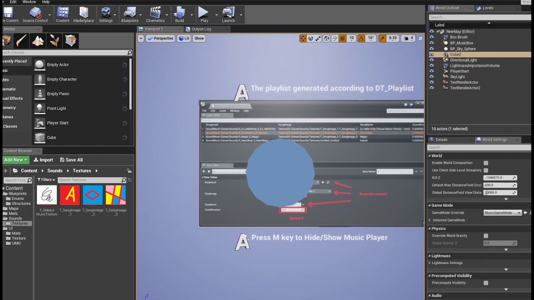Open Source Control toolbar button
This screenshot has width=534, height=300.
point(35,15)
